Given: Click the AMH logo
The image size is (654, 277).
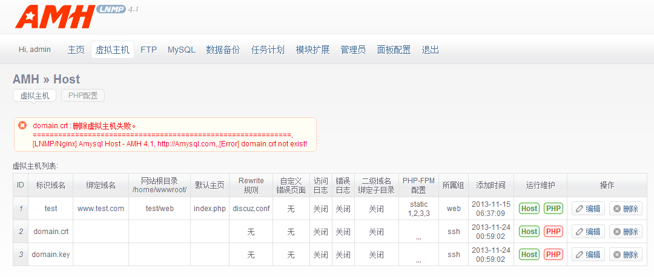Looking at the screenshot, I should pyautogui.click(x=54, y=17).
